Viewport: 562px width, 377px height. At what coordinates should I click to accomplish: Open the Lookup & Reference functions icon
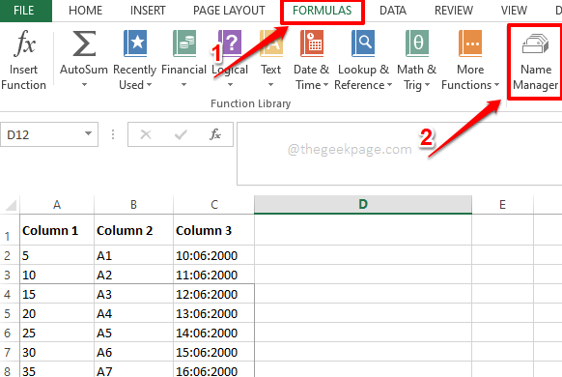tap(363, 43)
